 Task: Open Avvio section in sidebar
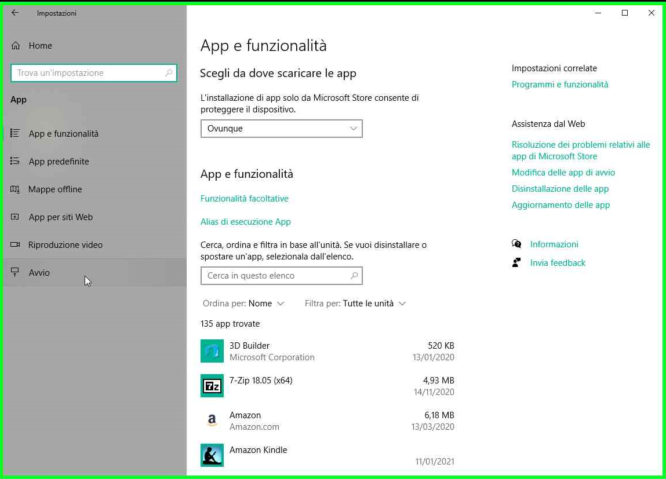pos(94,272)
